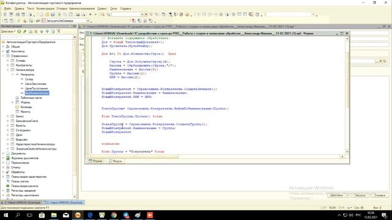The image size is (392, 220).
Task: Expand the Константы tree node
Action: (x=3, y=51)
